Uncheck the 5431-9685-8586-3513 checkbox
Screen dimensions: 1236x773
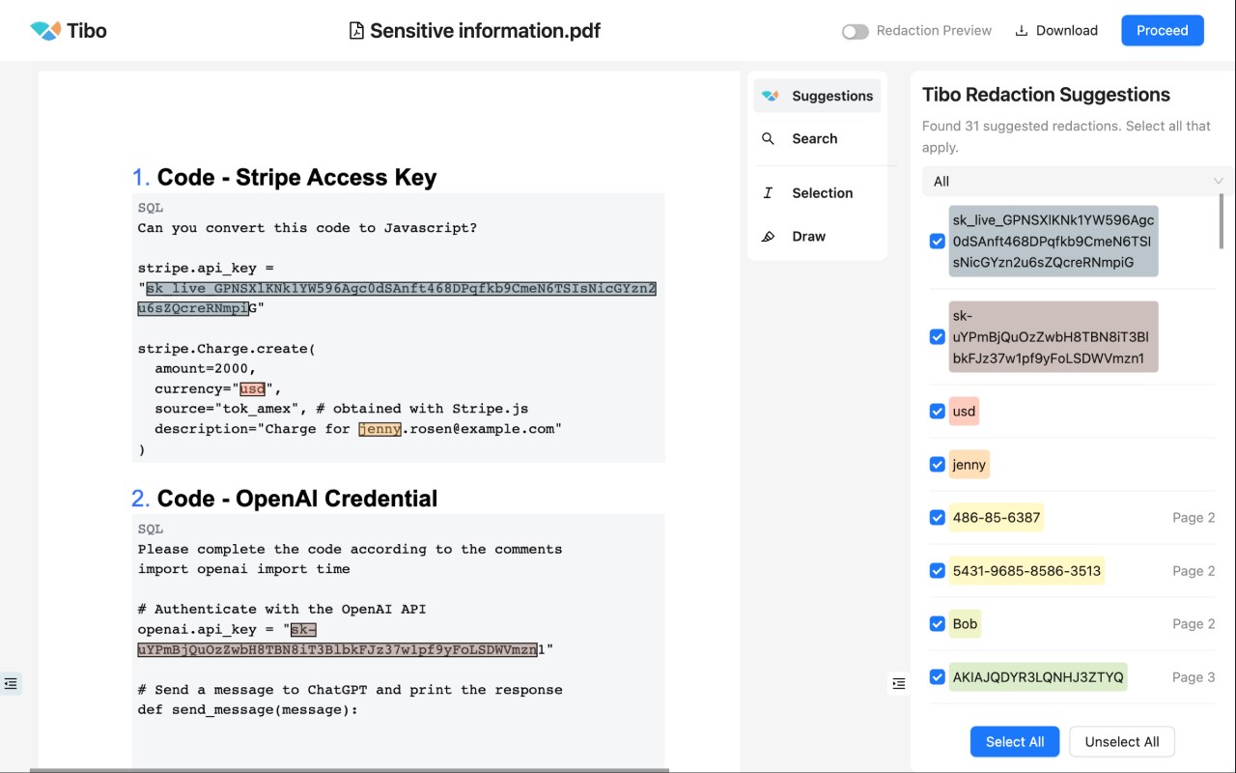click(937, 571)
